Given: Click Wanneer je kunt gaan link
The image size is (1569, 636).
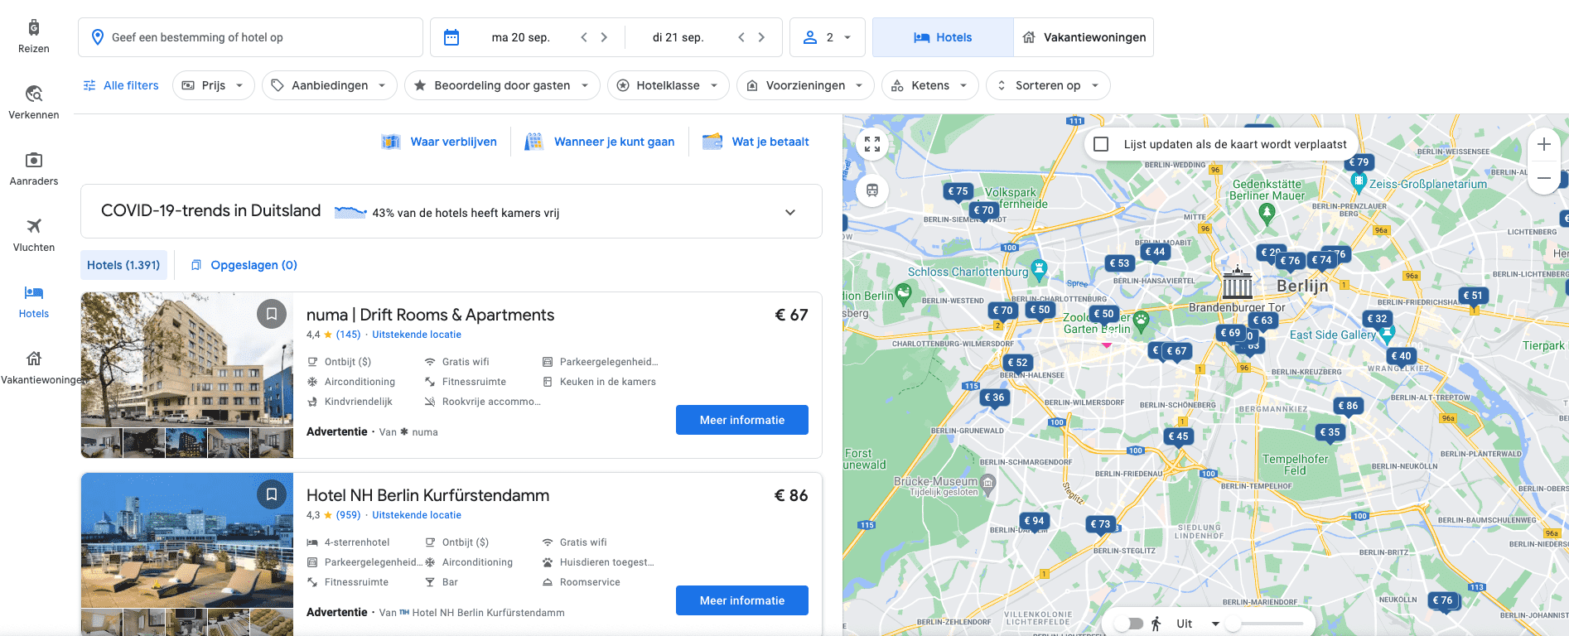Looking at the screenshot, I should point(600,142).
